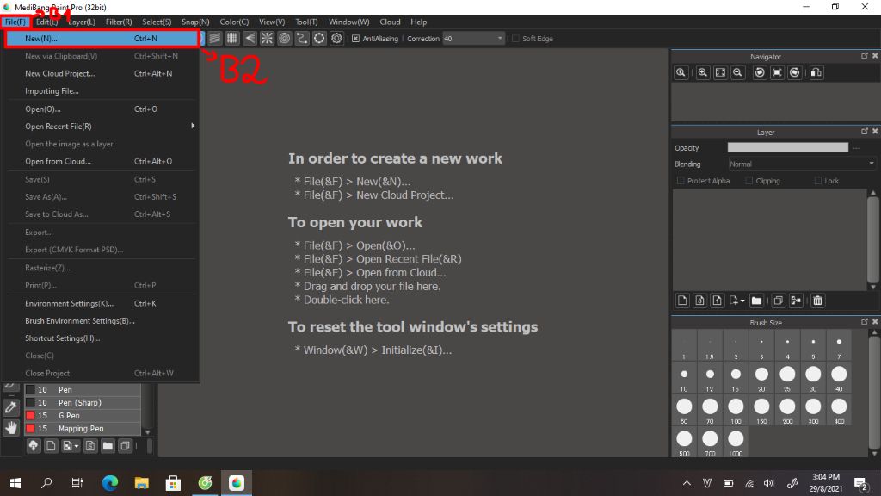The image size is (881, 496).
Task: Adjust the layer Opacity slider
Action: pos(788,147)
